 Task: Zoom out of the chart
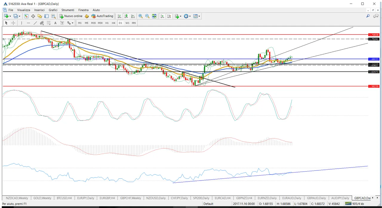click(147, 16)
